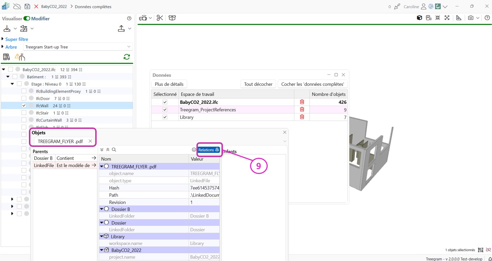The width and height of the screenshot is (492, 261).
Task: Delete BabyCO2_2022.ifc workspace with trash icon
Action: coord(302,102)
